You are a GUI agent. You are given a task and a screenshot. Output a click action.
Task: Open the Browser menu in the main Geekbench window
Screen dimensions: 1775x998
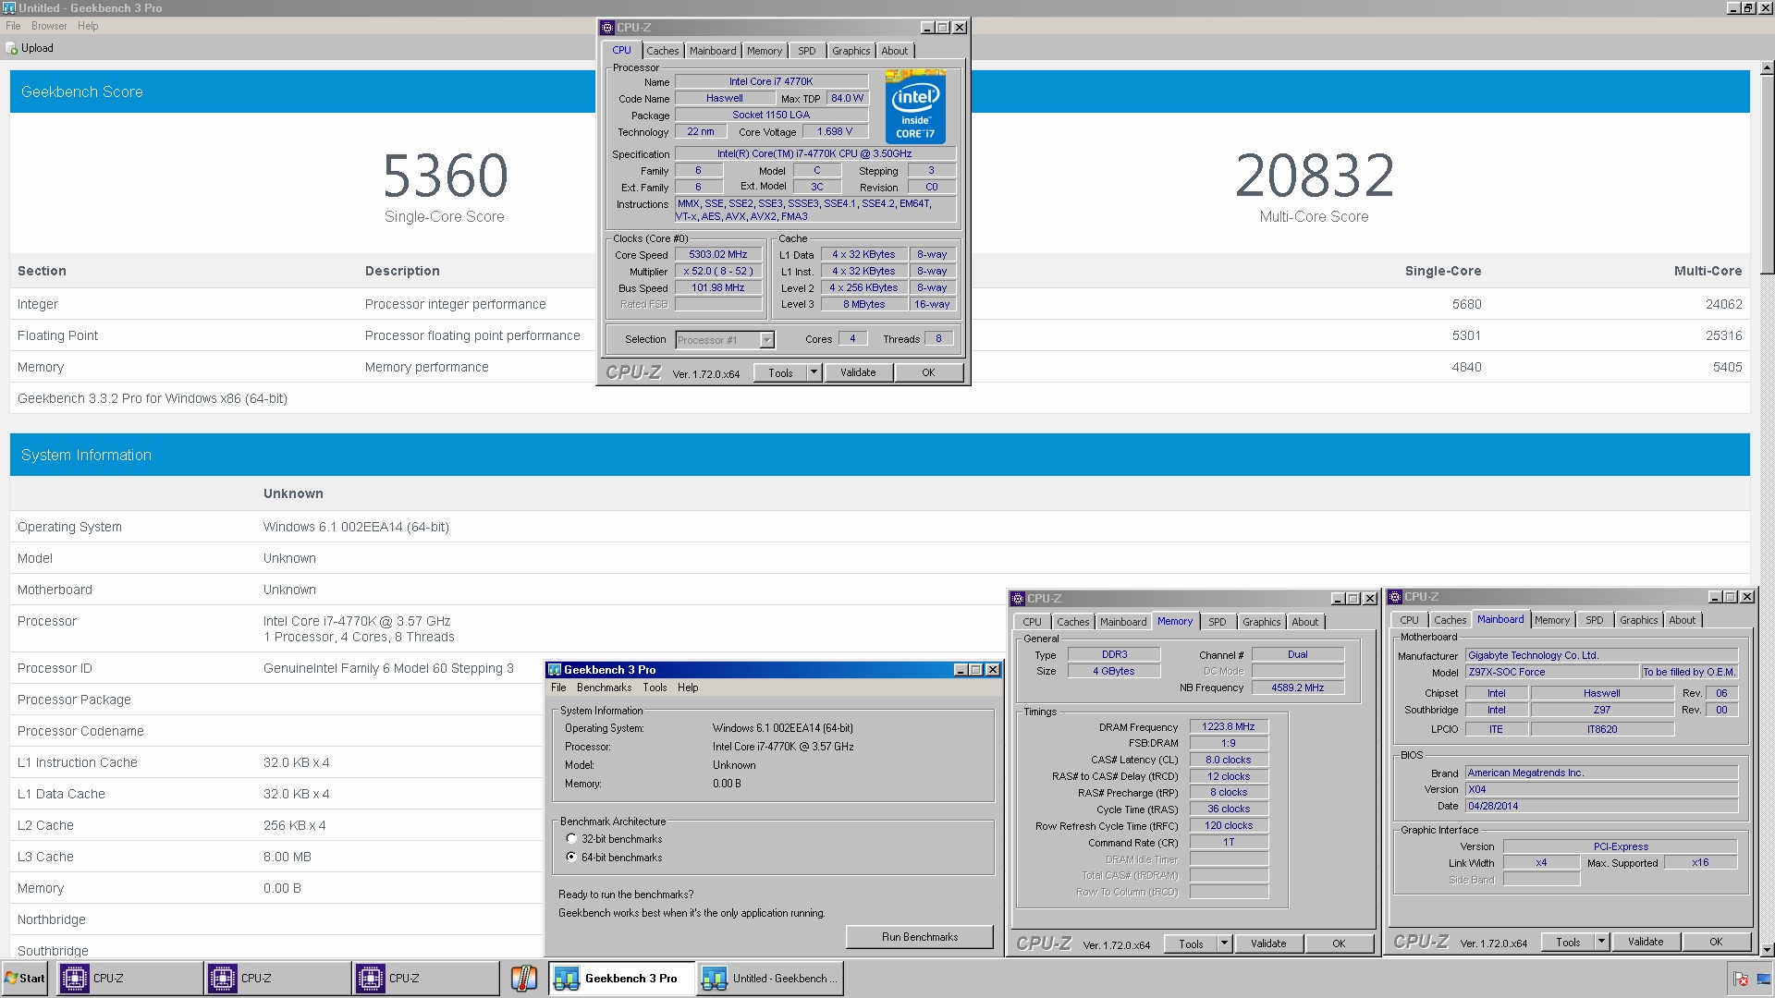click(x=49, y=26)
